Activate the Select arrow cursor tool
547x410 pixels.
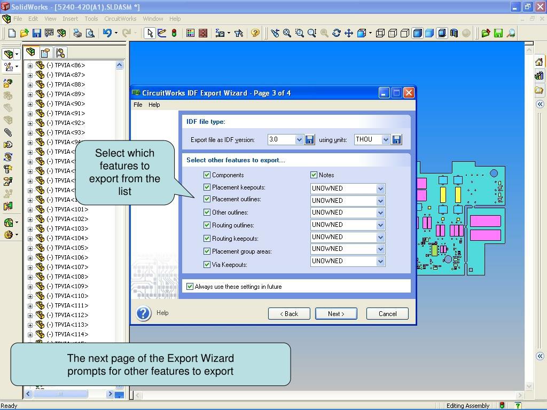click(x=150, y=33)
